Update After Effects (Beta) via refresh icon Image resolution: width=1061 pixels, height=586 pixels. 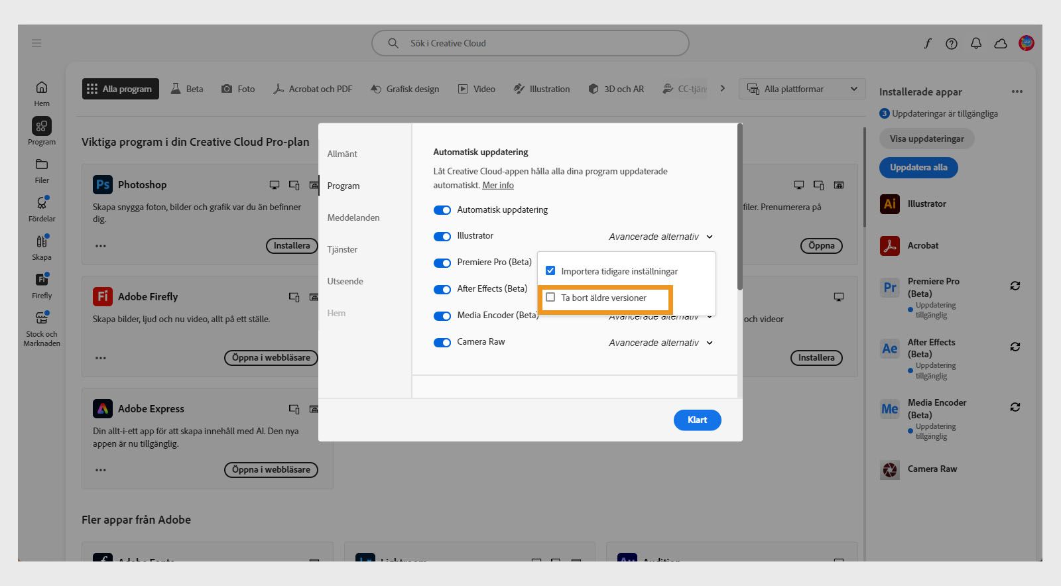pyautogui.click(x=1015, y=347)
